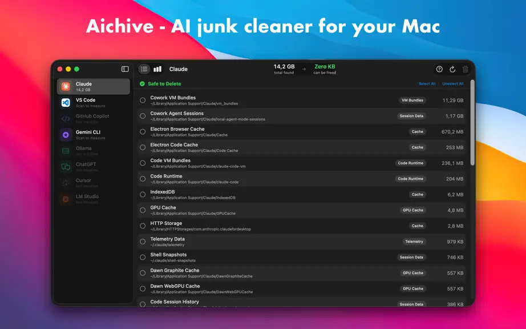Check the IndexedDB circle
The image size is (526, 329).
(x=143, y=194)
